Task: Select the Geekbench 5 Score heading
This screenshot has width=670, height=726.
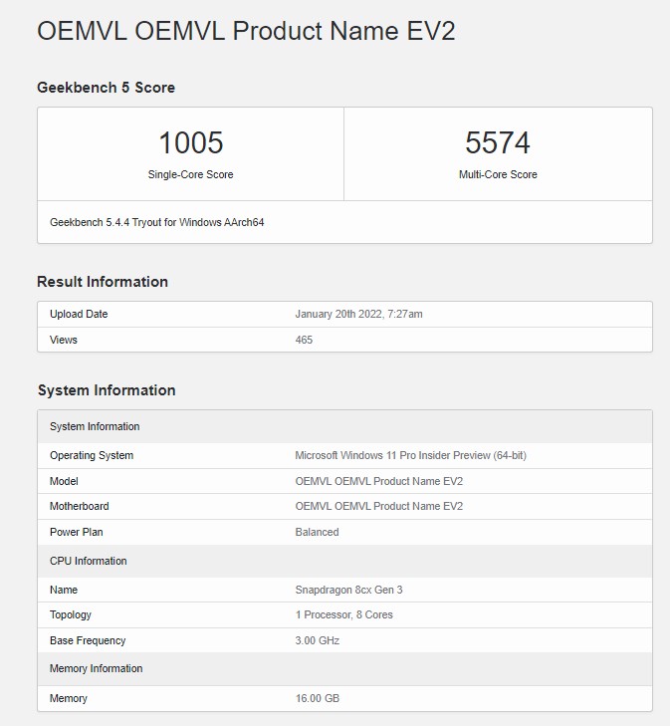Action: coord(106,88)
